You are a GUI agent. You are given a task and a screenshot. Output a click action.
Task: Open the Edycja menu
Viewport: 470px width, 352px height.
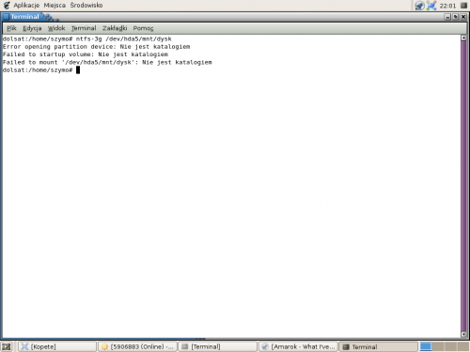(x=32, y=28)
